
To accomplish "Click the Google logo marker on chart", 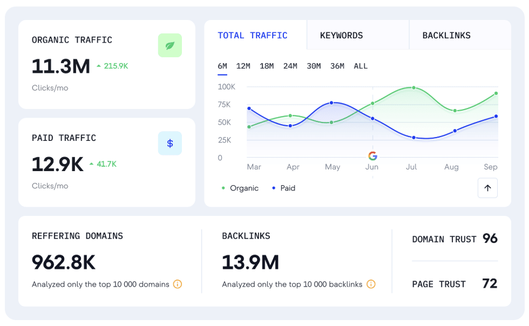I will tap(372, 156).
